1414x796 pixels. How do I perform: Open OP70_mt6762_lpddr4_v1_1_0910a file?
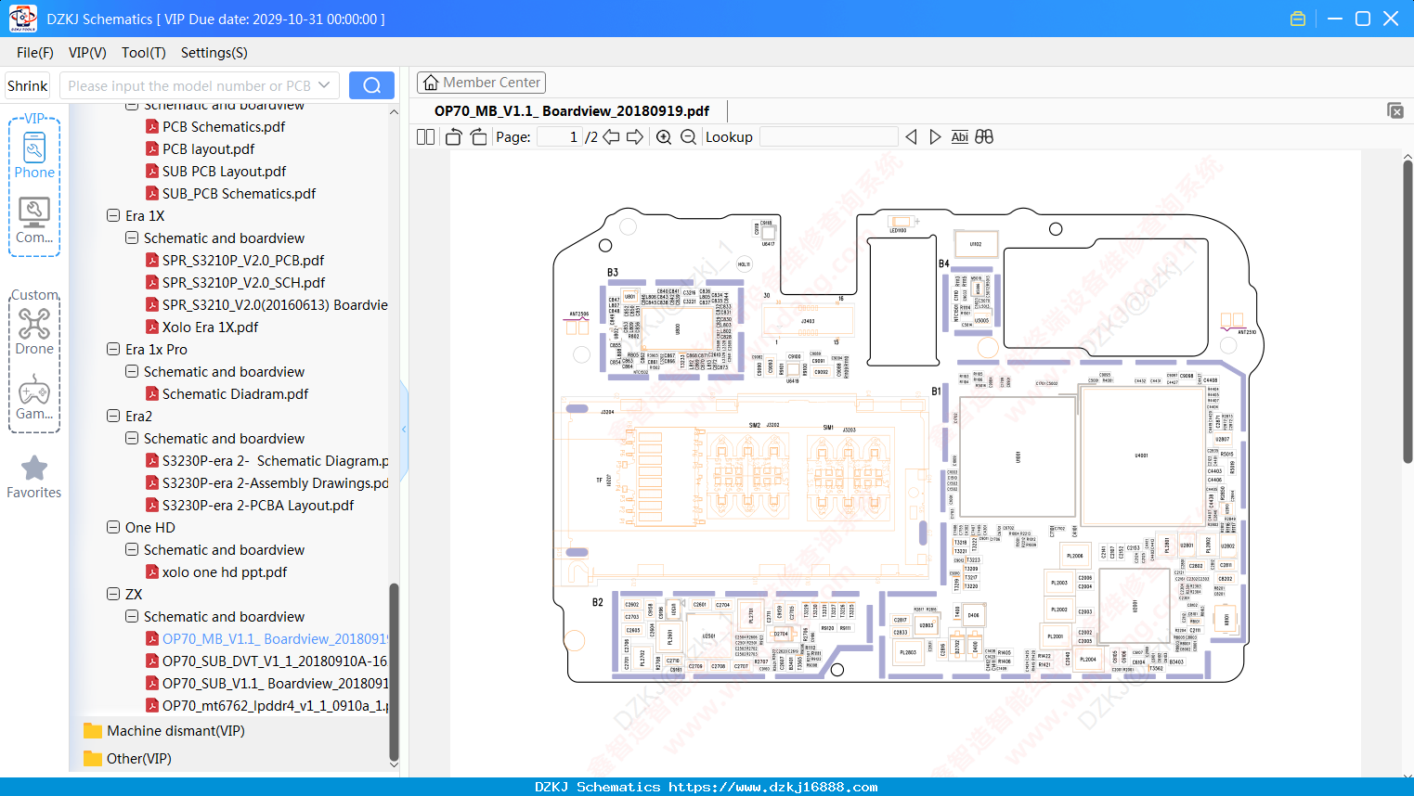click(266, 705)
